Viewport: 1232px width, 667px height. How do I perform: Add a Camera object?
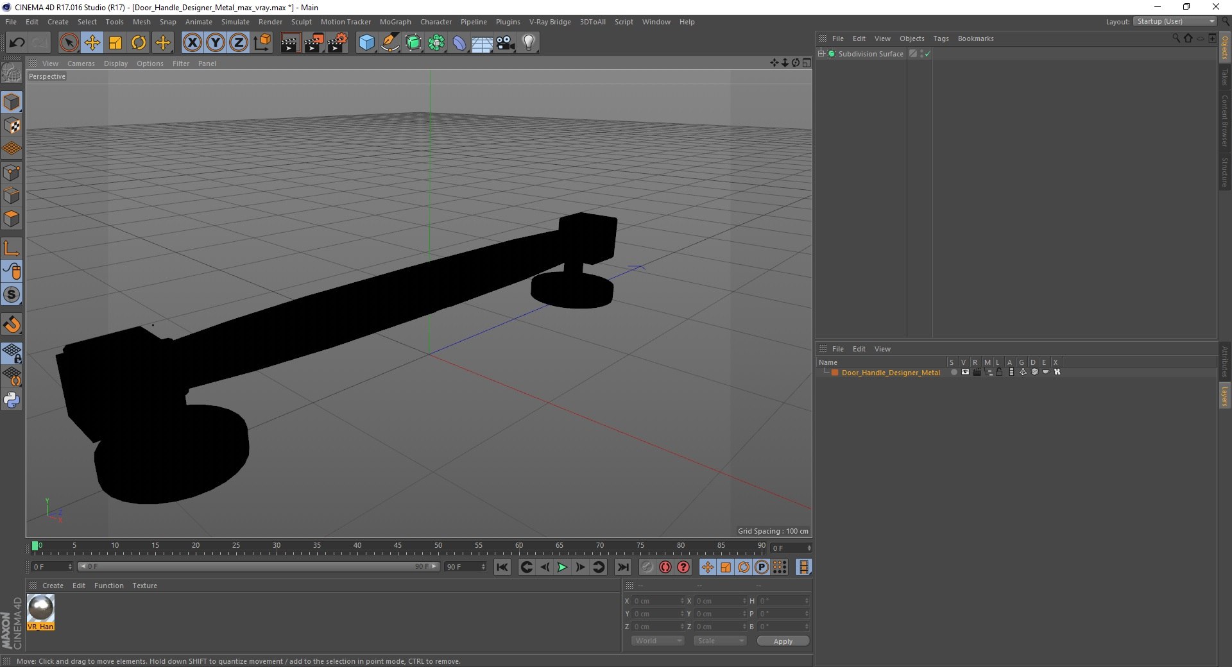[x=506, y=43]
